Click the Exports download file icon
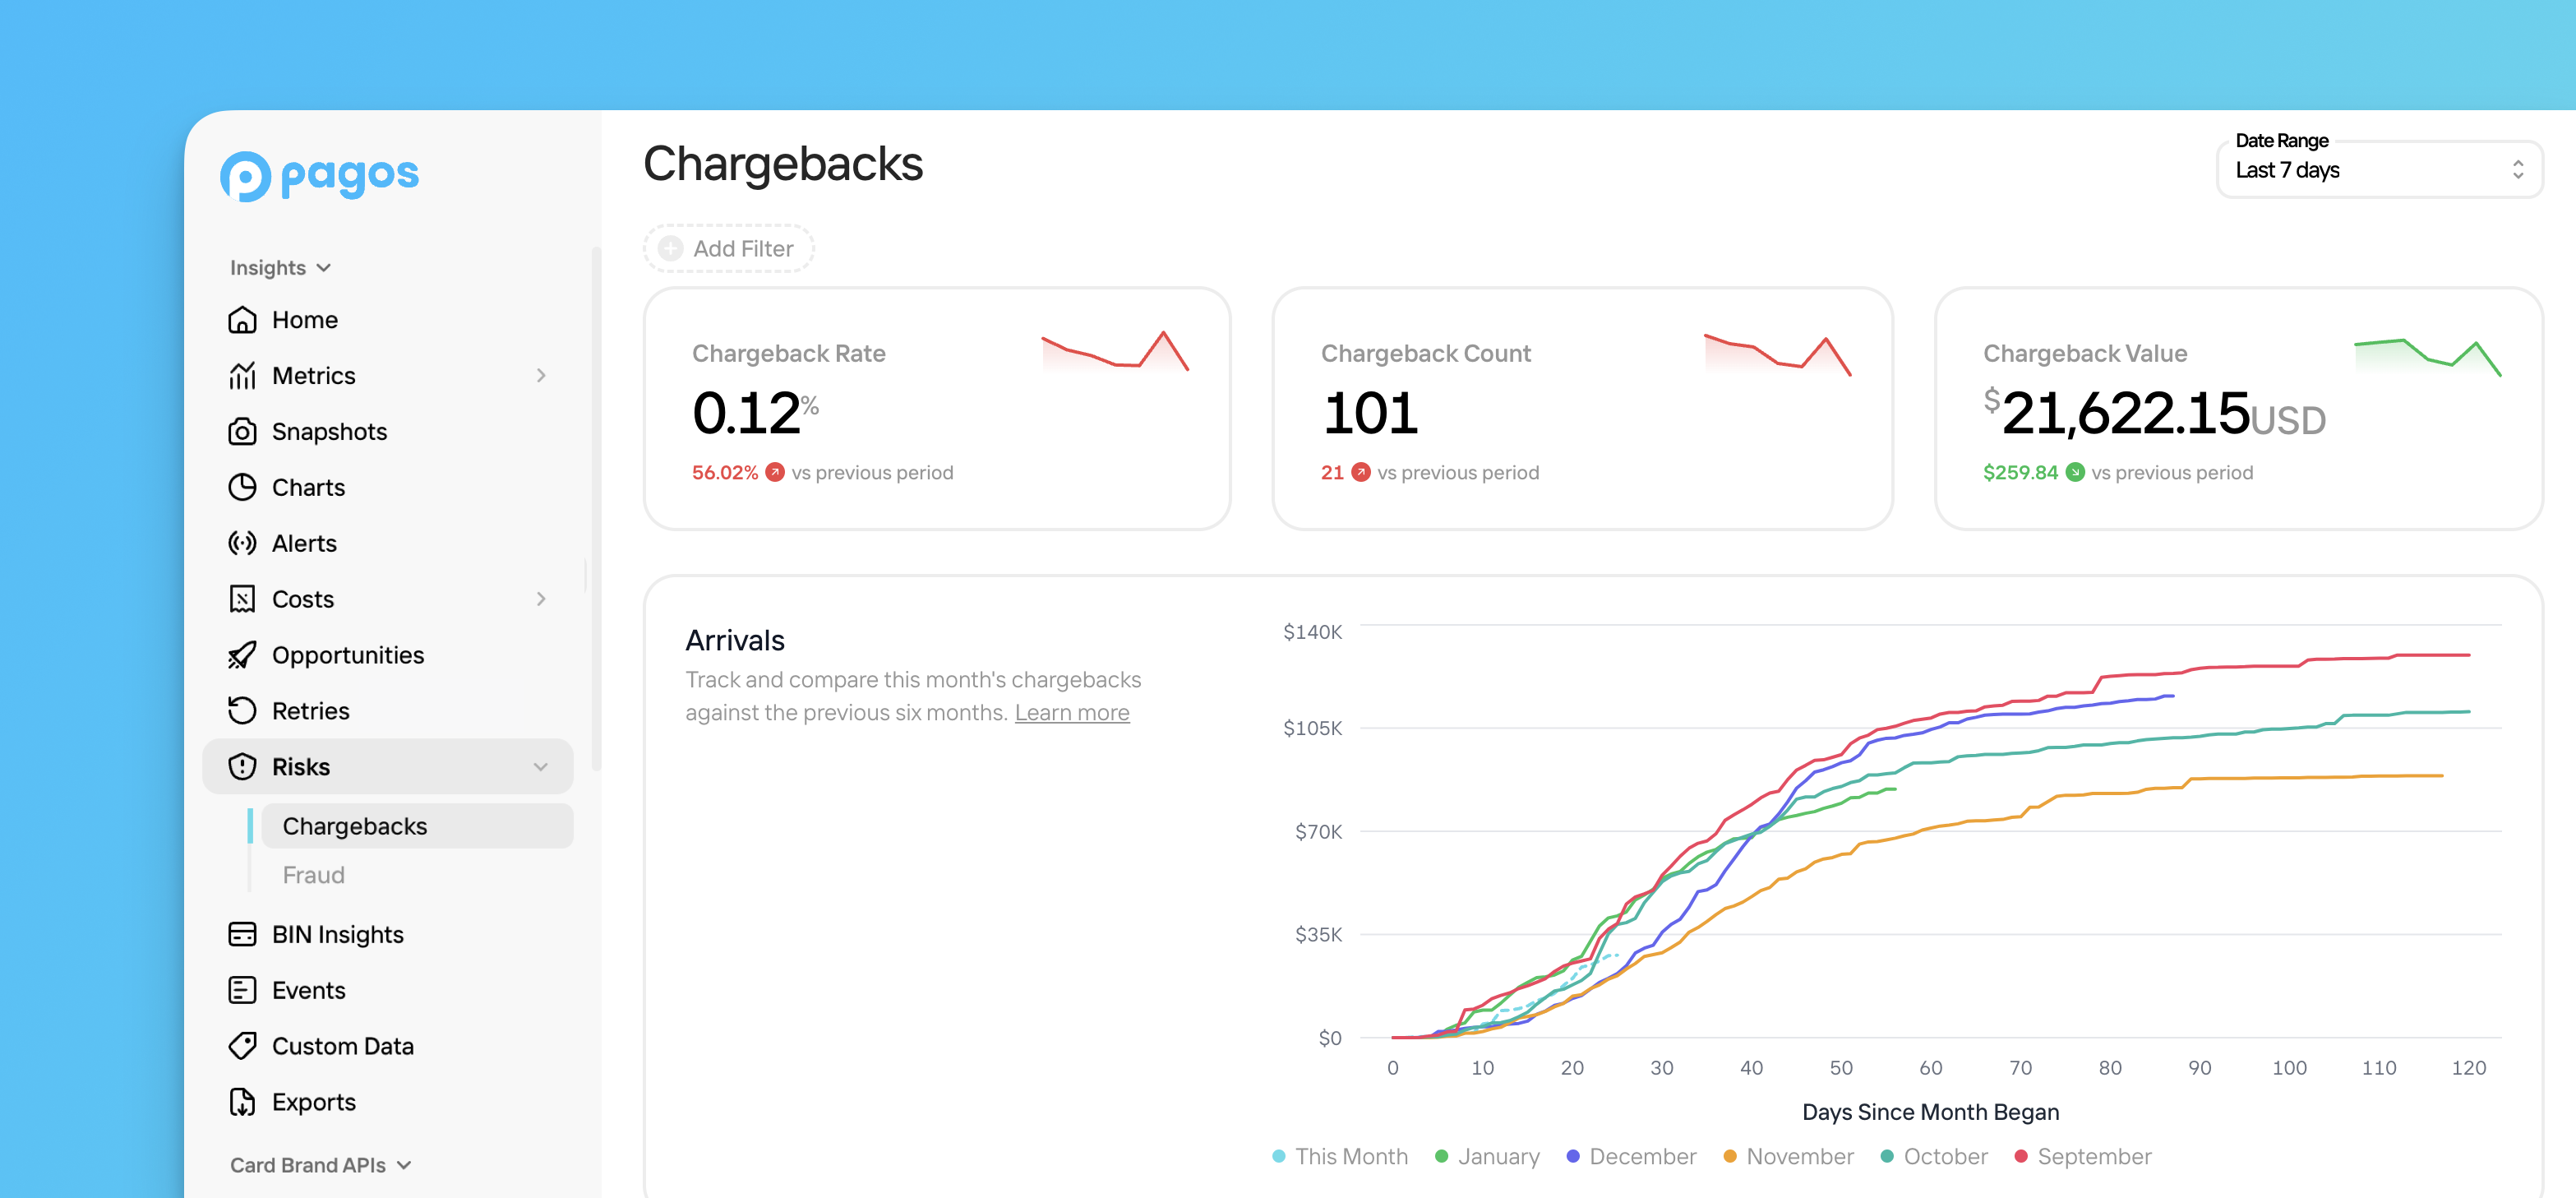The height and width of the screenshot is (1198, 2576). click(242, 1103)
